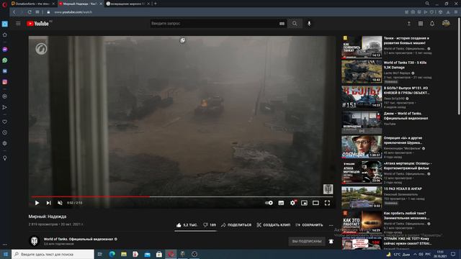Open Windows Start menu

5,254
